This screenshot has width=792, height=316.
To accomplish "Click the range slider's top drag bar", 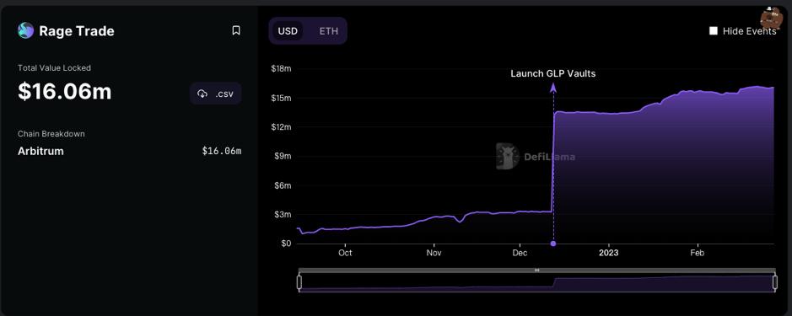I will 537,270.
